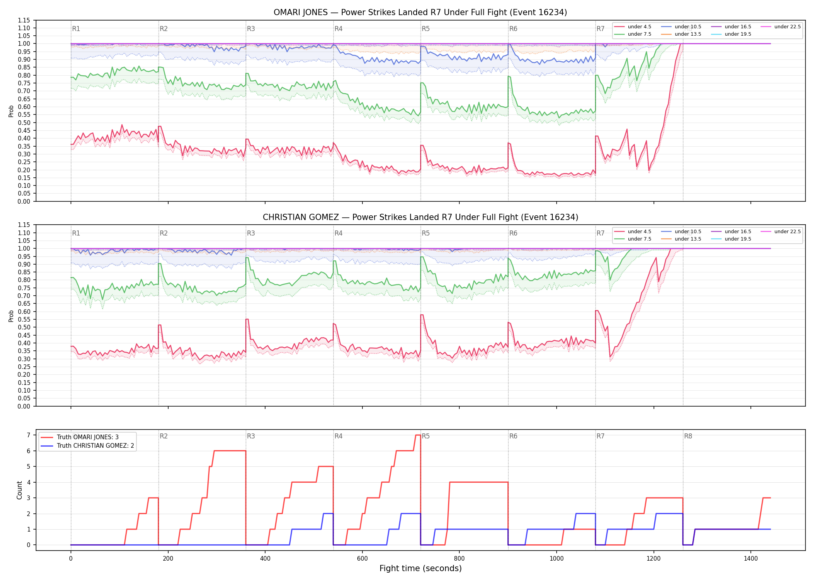Viewport: 814px width, 582px height.
Task: Click R7 round marker in Omari Jones chart
Action: pos(600,29)
